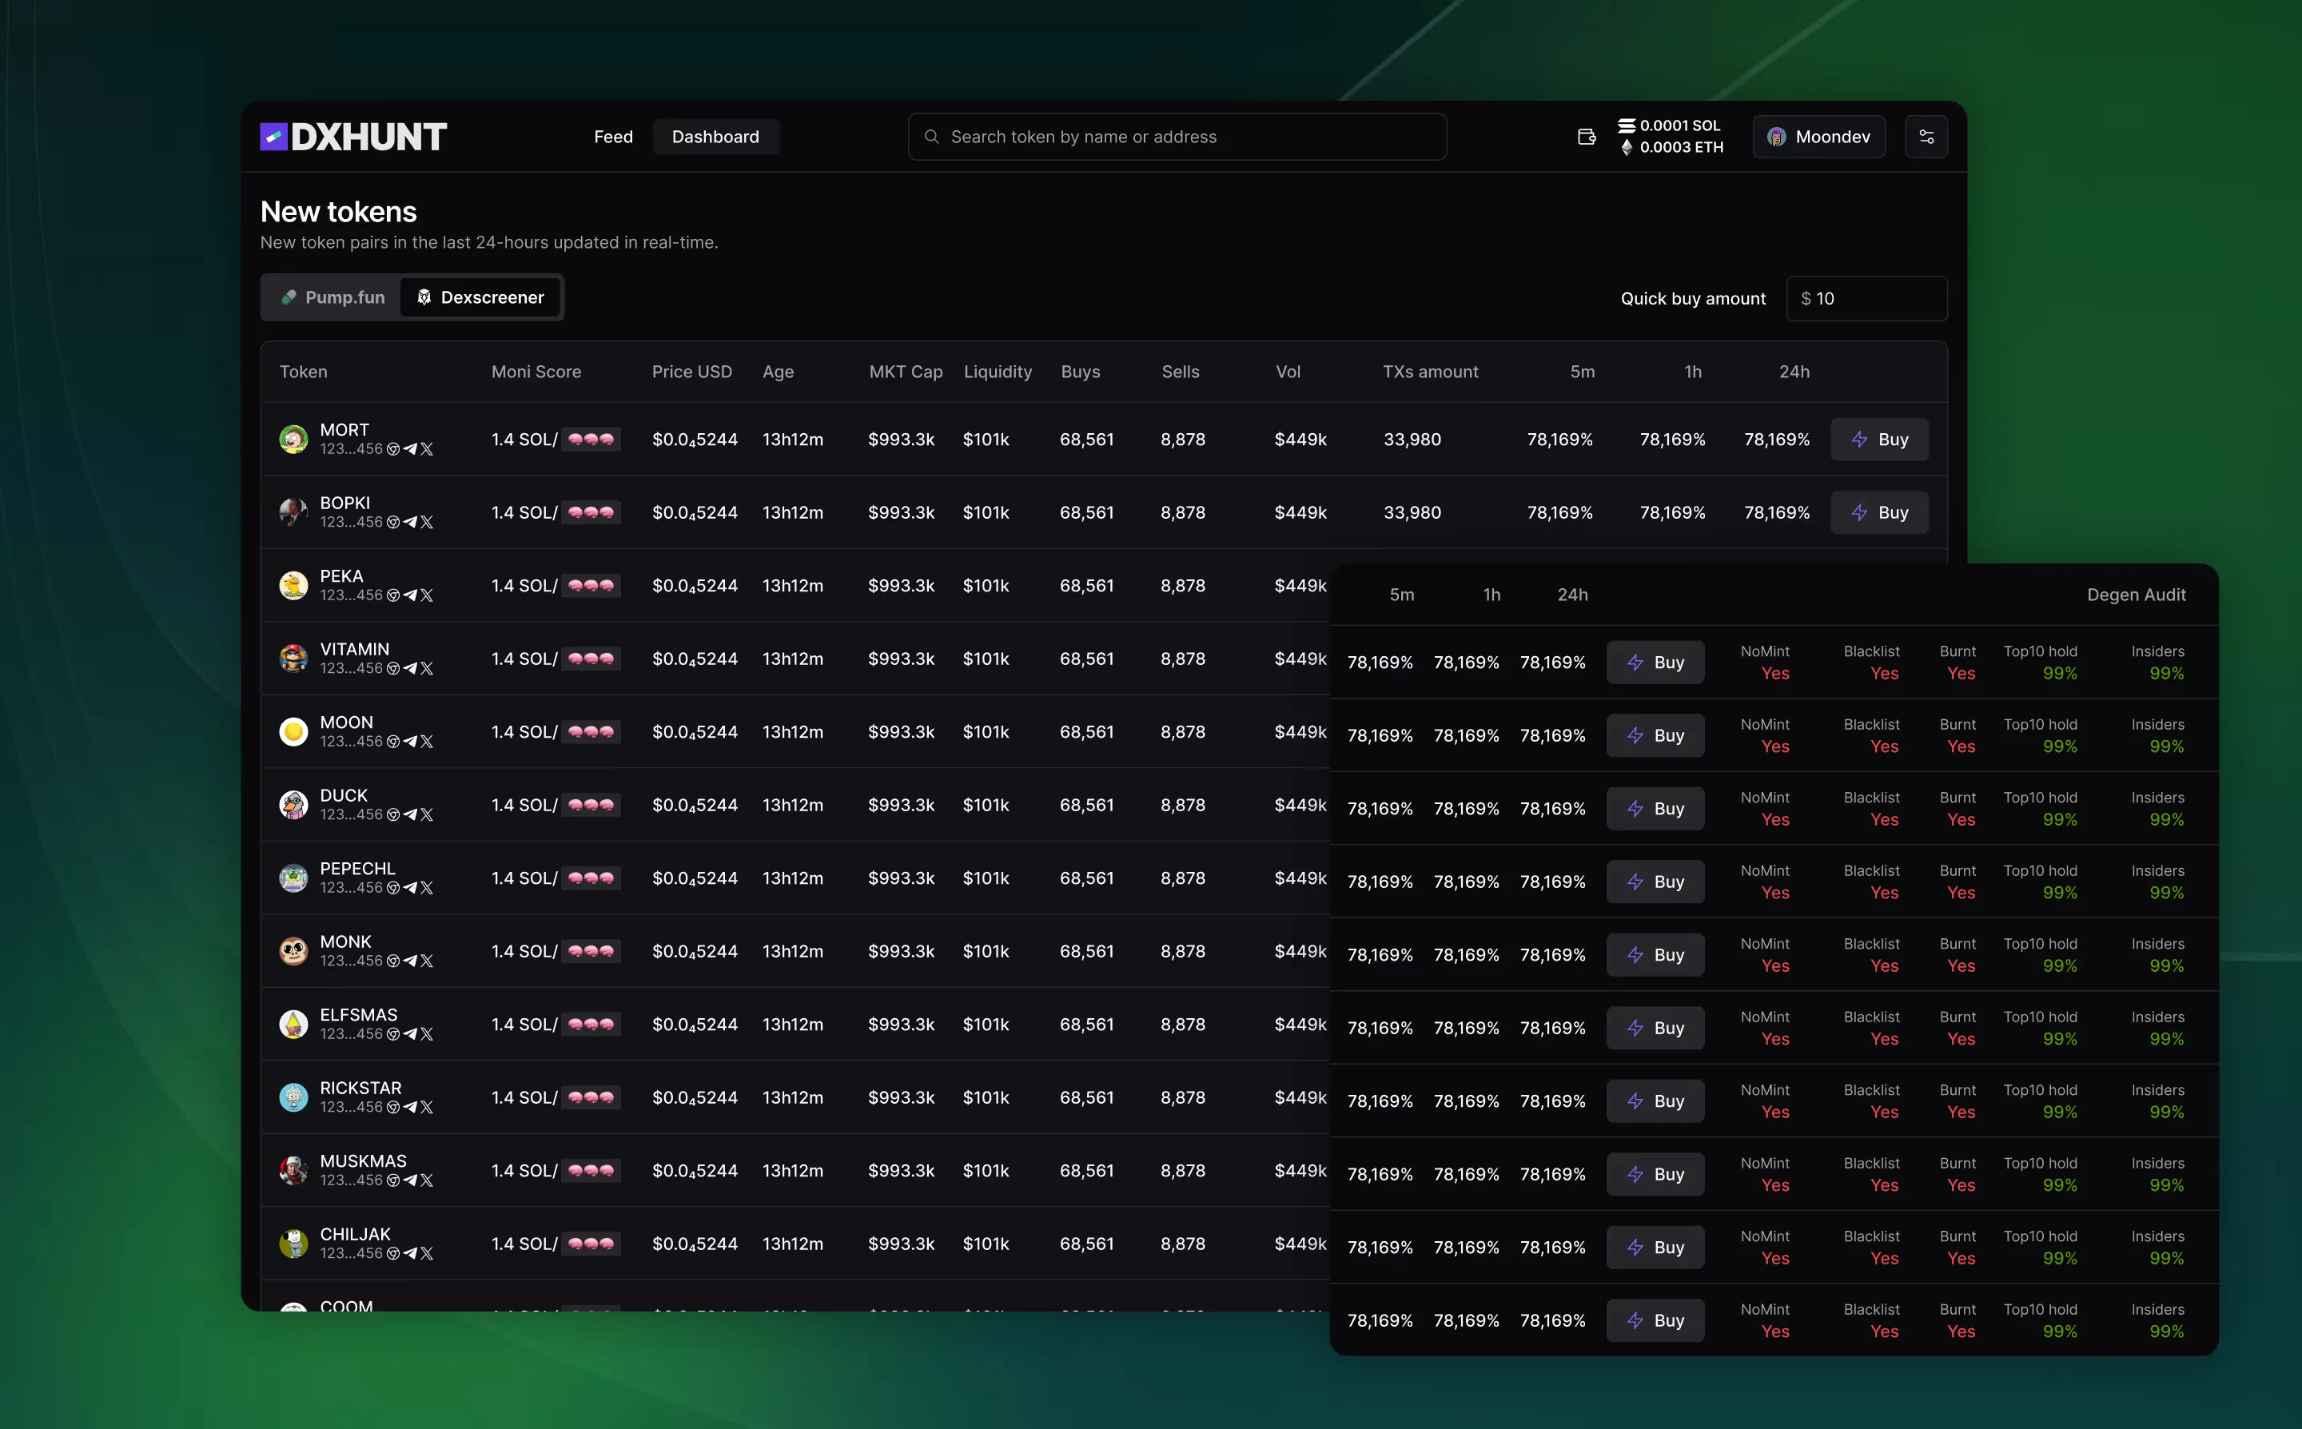Open MORT token's website icon
The image size is (2302, 1429).
[393, 450]
